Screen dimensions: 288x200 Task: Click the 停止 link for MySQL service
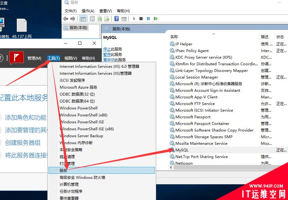(x=107, y=49)
